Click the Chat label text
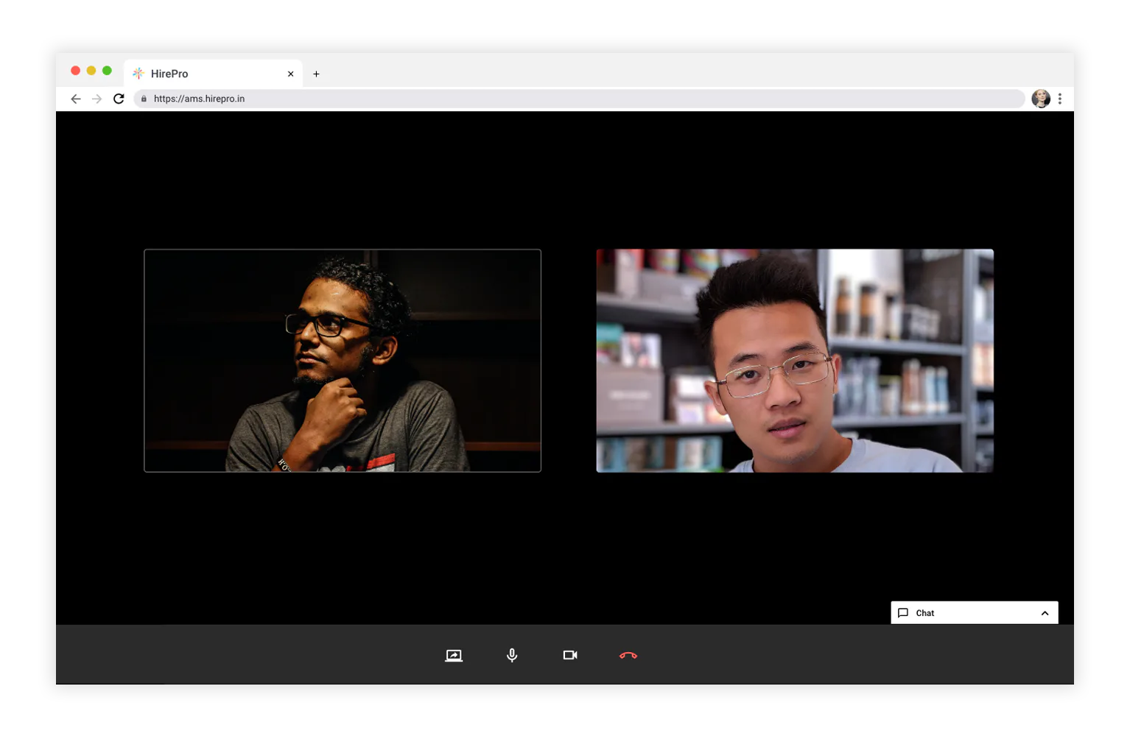The height and width of the screenshot is (739, 1130). (x=925, y=613)
